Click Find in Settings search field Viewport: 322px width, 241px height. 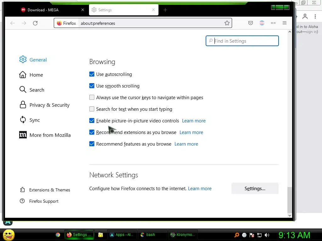point(242,41)
